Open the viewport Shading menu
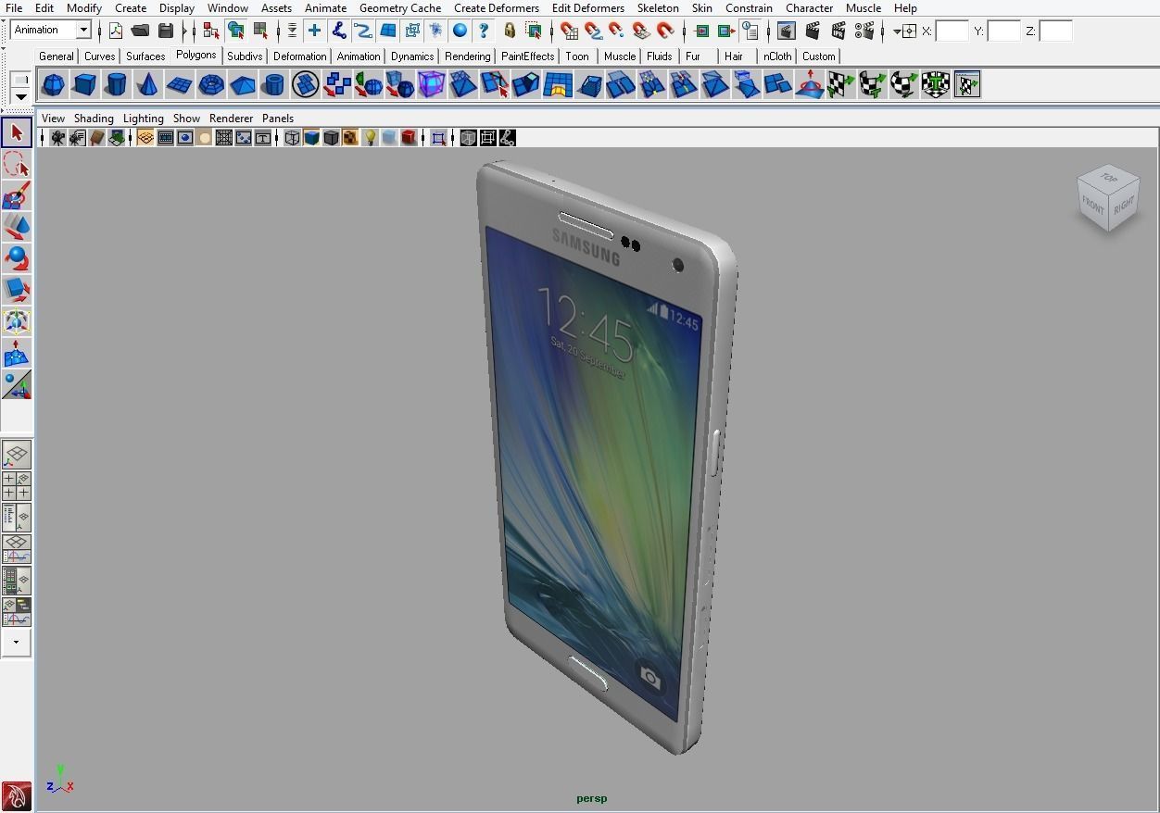The image size is (1160, 813). 94,119
